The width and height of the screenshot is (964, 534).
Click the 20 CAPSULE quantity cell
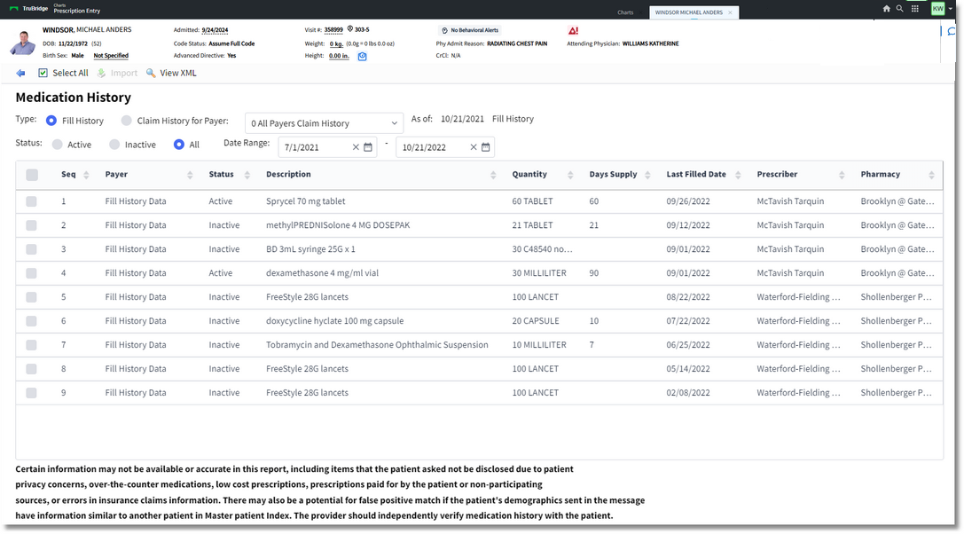(536, 321)
